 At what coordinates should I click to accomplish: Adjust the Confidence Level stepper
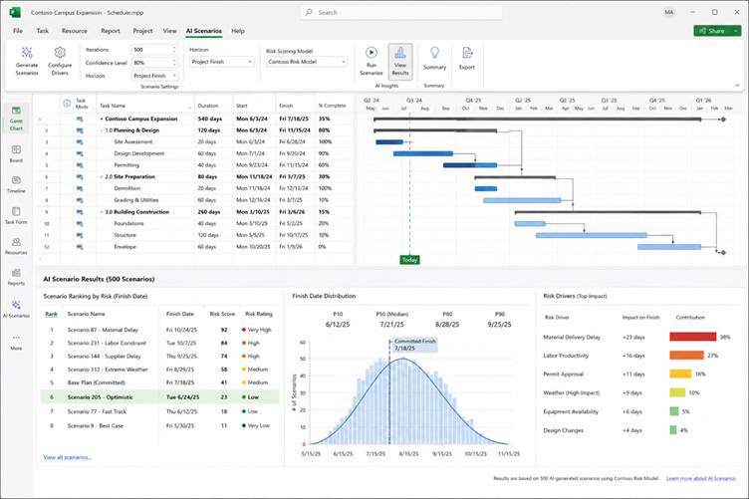point(154,63)
